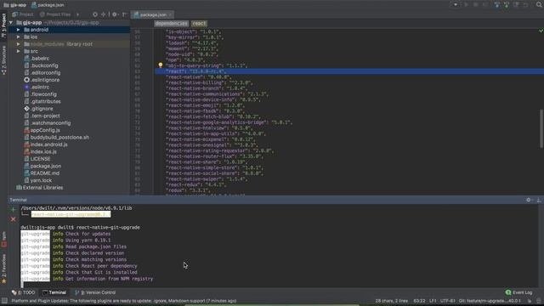Click the gjs-app navigation bar breadcrumb
This screenshot has height=306, width=544.
click(15, 5)
